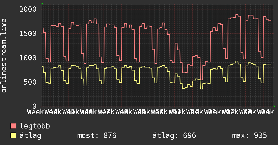Click the 'átlag: 696' statistic
Viewport: 278px width, 145px height.
click(x=174, y=136)
